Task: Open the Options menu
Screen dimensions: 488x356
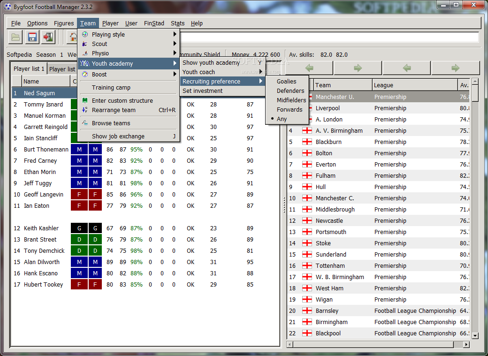Action: pos(38,23)
